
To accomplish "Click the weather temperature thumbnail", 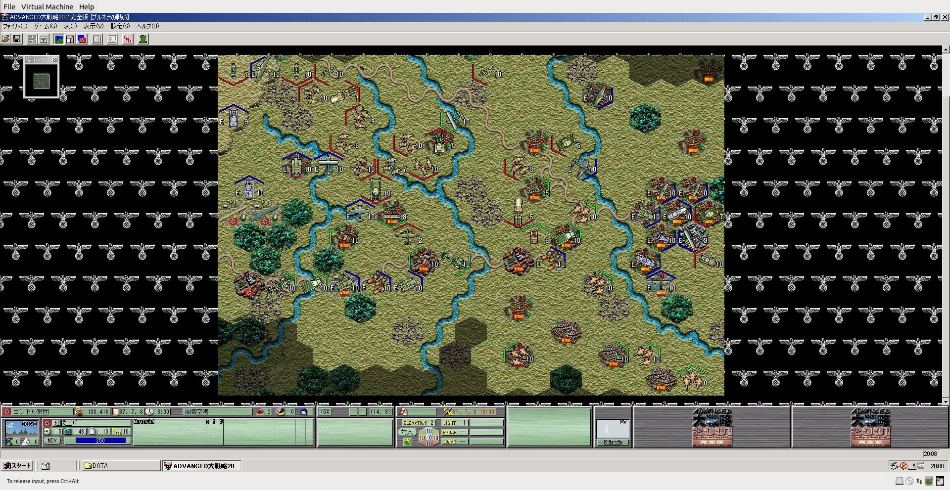I will click(22, 428).
